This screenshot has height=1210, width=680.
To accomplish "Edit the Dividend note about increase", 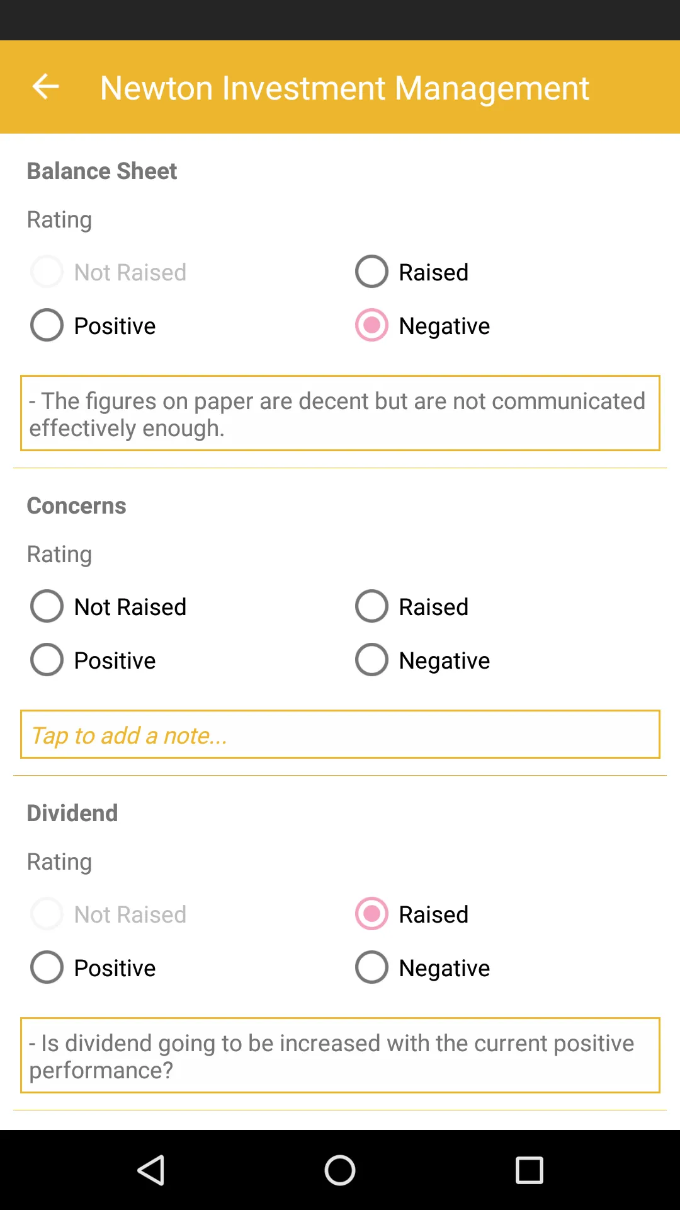I will tap(340, 1055).
